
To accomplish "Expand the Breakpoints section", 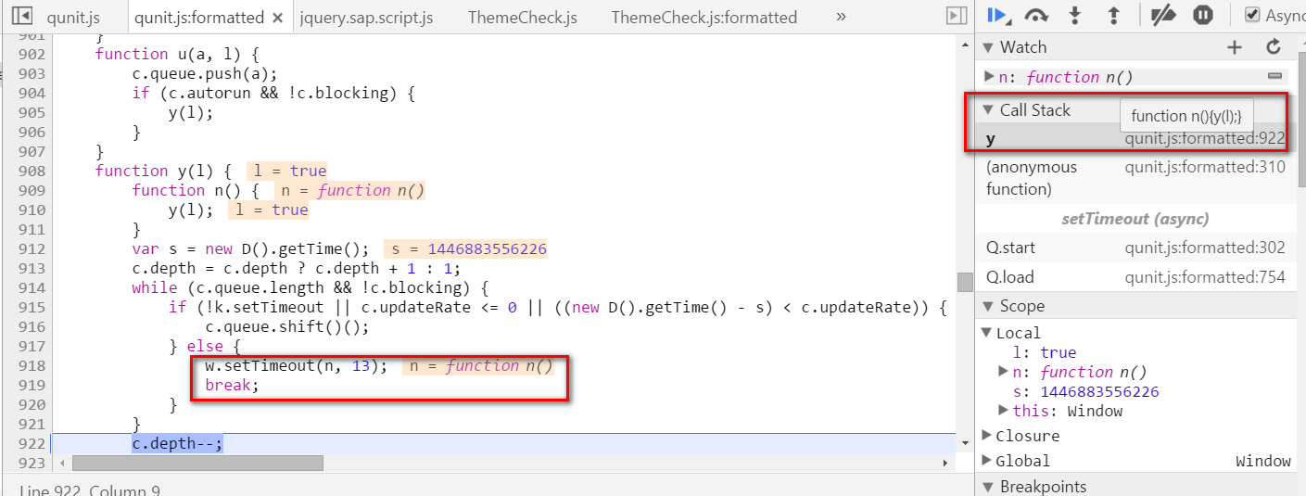I will coord(988,487).
